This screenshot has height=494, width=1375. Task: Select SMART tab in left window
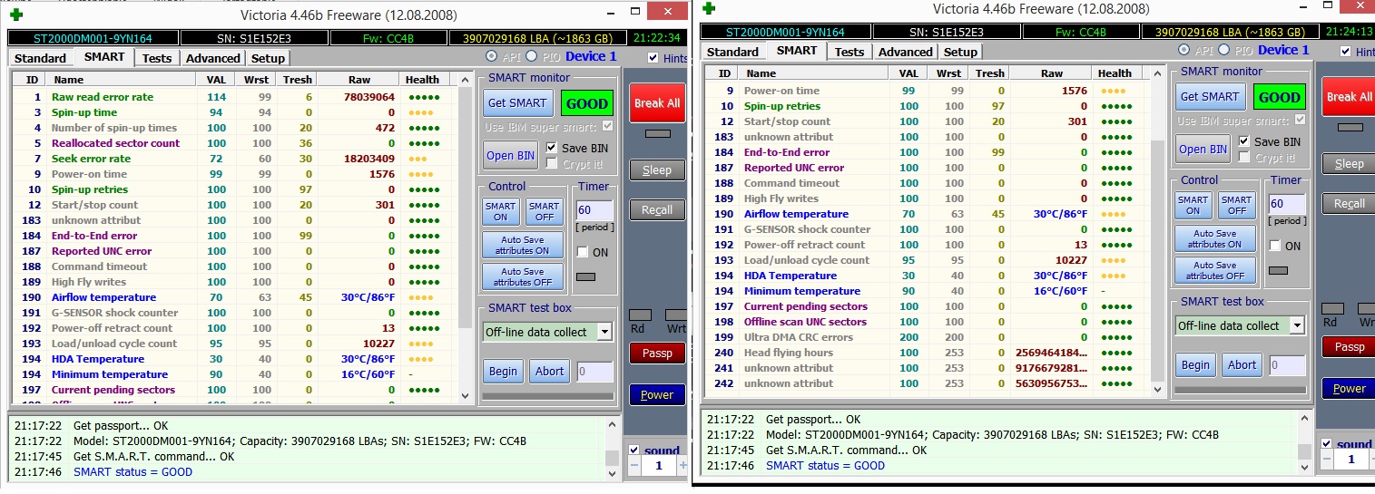104,56
